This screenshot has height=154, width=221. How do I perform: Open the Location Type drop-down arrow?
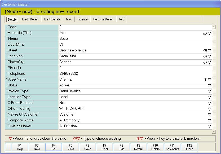pyautogui.click(x=209, y=97)
